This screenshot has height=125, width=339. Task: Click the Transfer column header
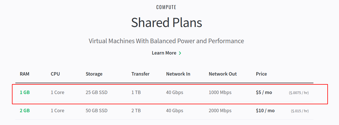coord(141,74)
